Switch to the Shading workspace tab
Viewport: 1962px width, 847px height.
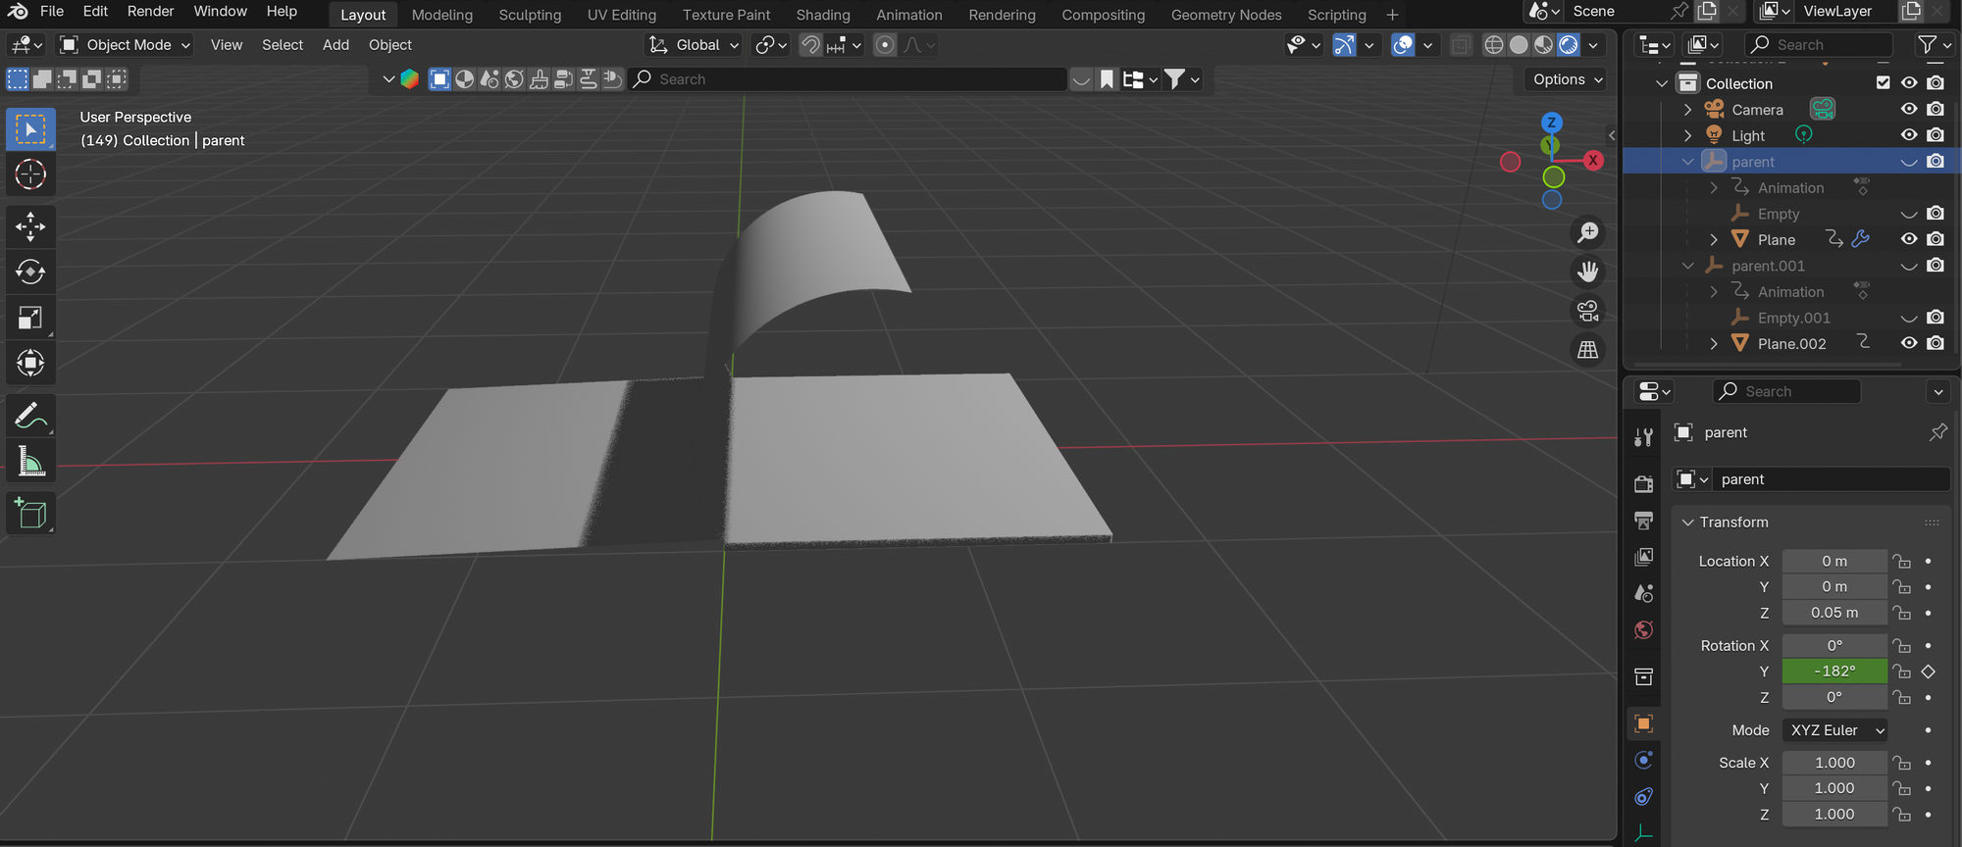[822, 15]
